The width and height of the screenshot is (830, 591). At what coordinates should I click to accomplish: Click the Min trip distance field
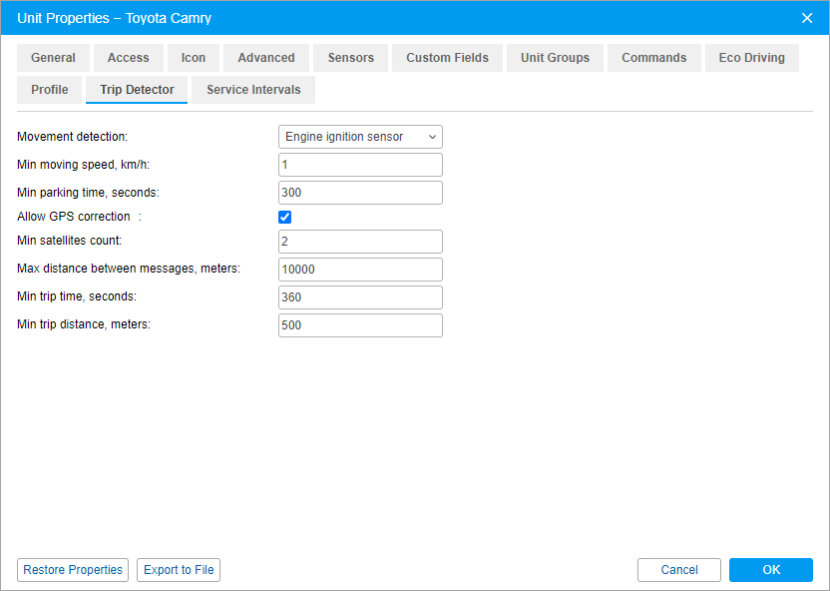tap(360, 325)
